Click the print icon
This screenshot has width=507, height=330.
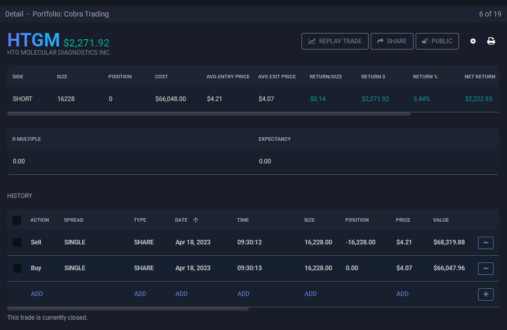point(491,41)
